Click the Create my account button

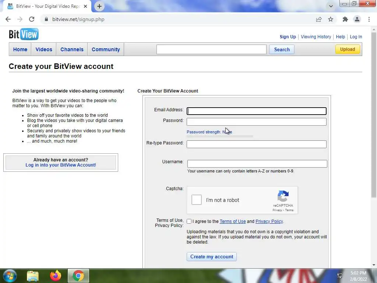(212, 256)
